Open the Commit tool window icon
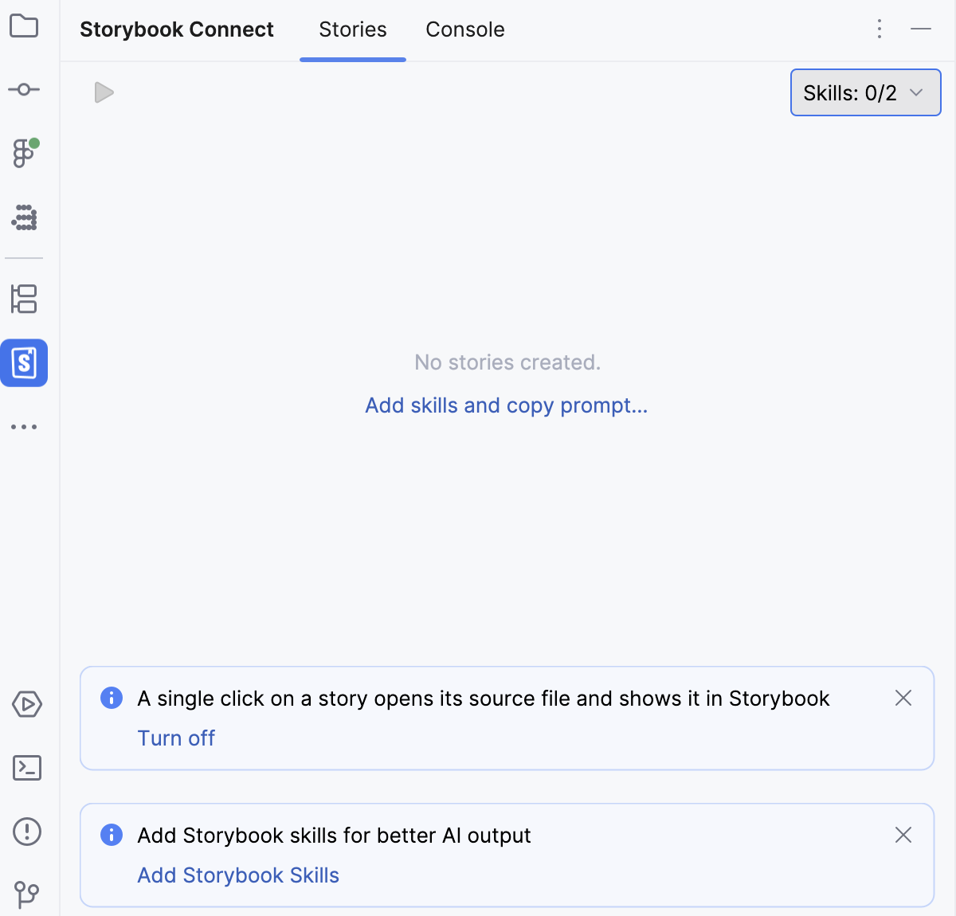956x916 pixels. 24,89
